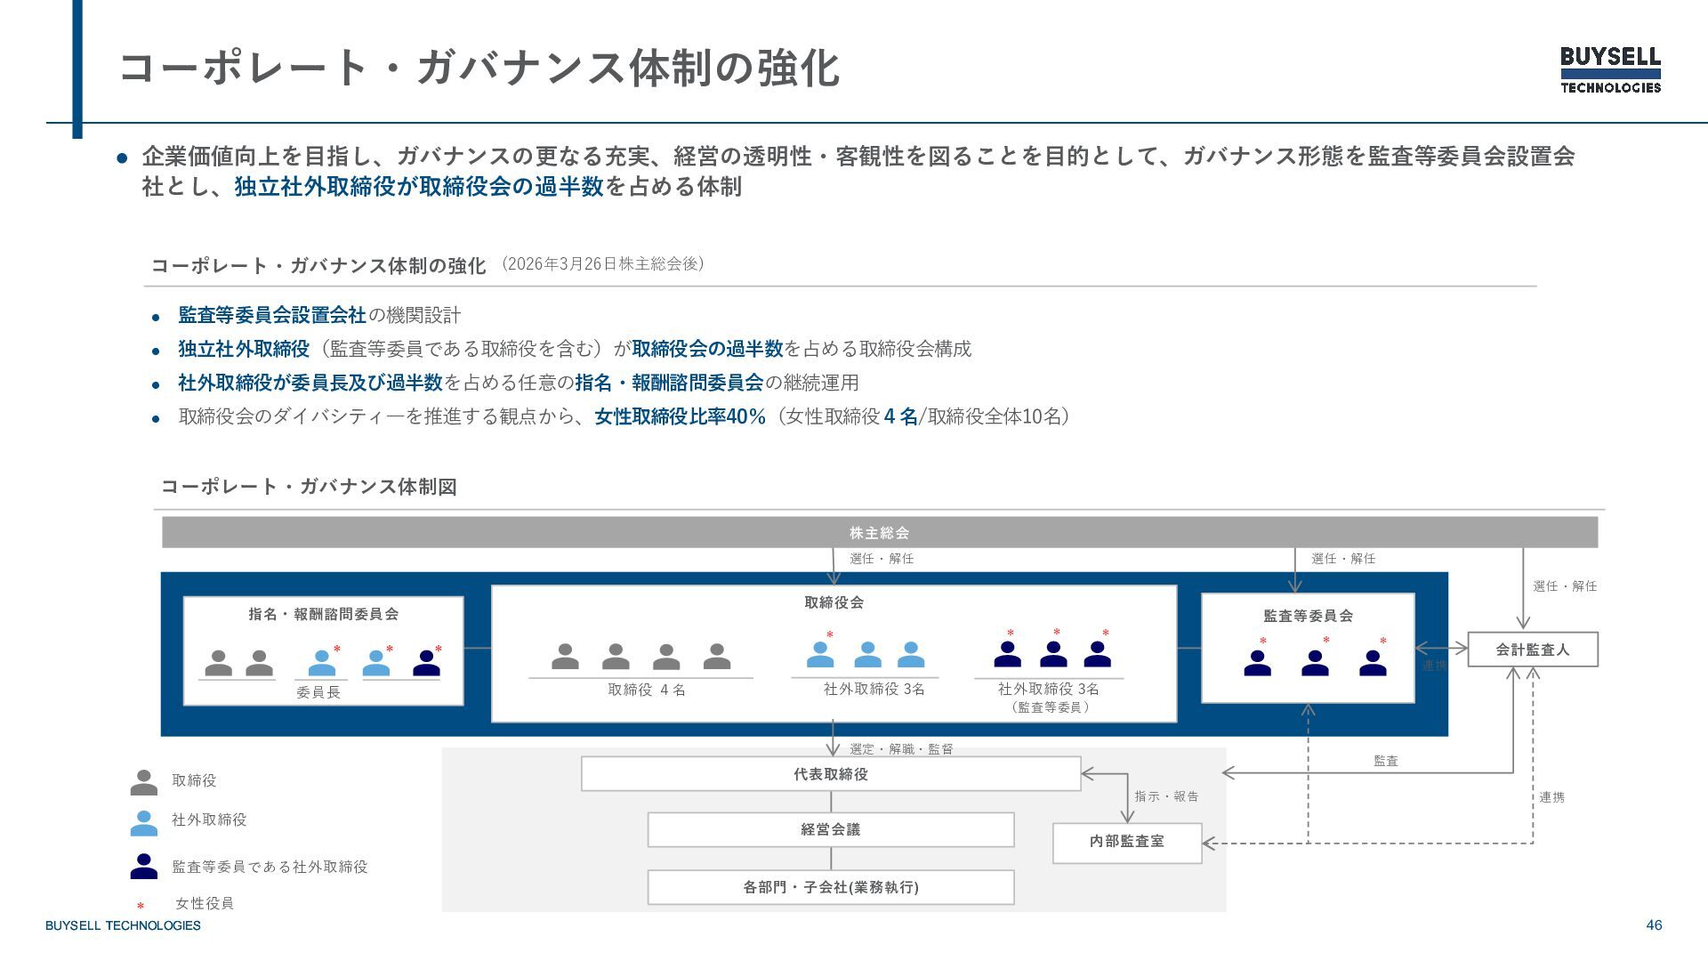The width and height of the screenshot is (1708, 961).
Task: Click first gray director icon in 取締役会 box
Action: coord(565,657)
